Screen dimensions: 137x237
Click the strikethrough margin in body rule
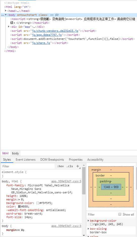[15, 230]
